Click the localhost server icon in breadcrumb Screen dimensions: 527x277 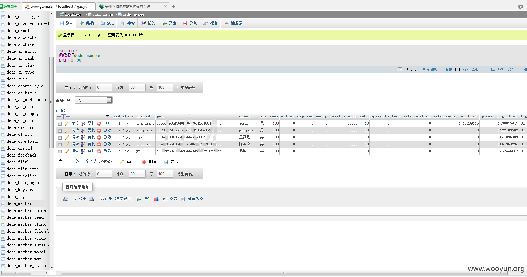62,14
